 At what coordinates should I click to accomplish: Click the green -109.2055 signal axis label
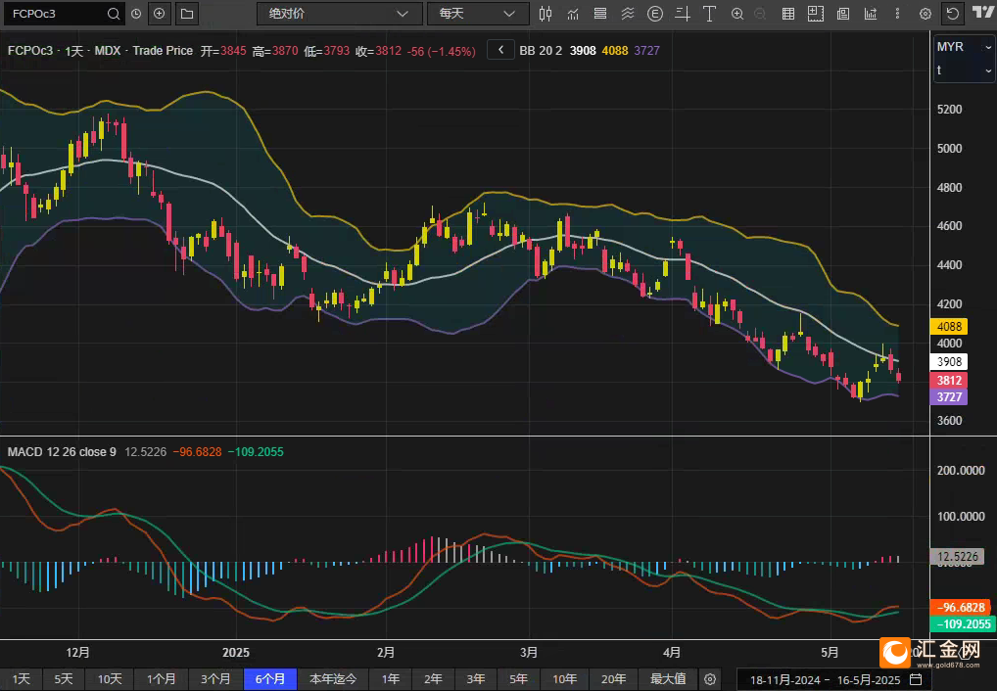963,624
